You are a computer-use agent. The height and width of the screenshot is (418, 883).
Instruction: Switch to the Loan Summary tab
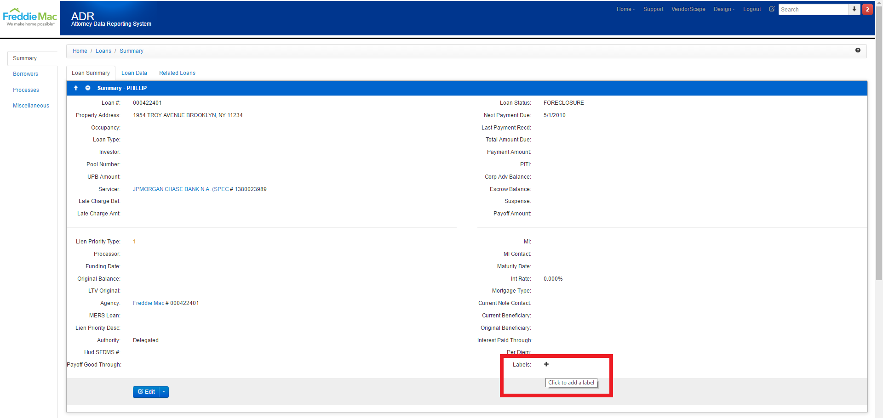[x=91, y=73]
